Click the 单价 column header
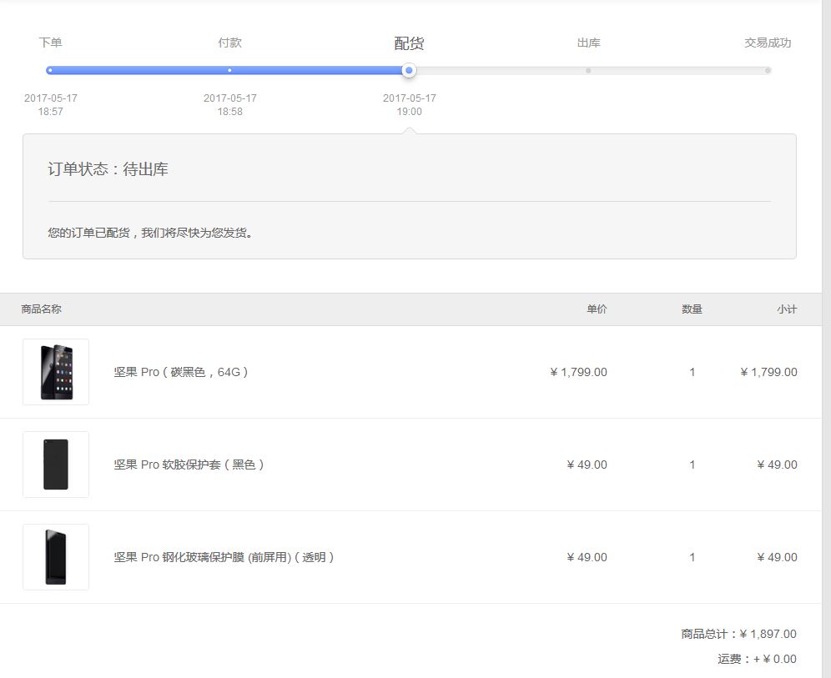Viewport: 831px width, 678px height. 597,309
